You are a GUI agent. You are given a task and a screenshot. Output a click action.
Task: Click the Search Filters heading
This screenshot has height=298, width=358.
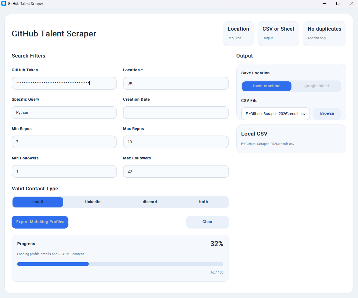point(29,56)
